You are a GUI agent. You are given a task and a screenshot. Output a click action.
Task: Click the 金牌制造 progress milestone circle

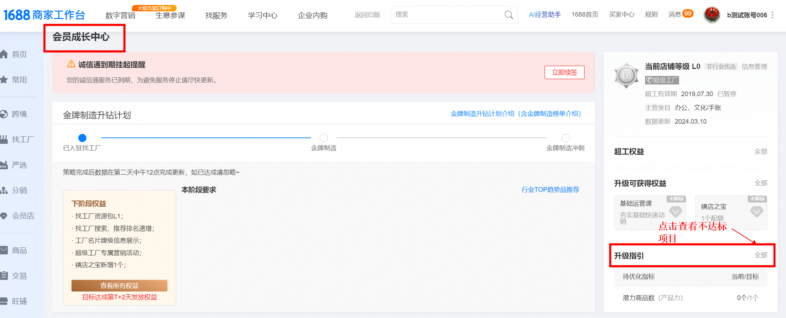click(323, 138)
